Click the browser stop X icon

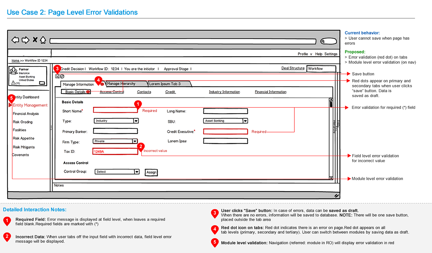pos(35,40)
